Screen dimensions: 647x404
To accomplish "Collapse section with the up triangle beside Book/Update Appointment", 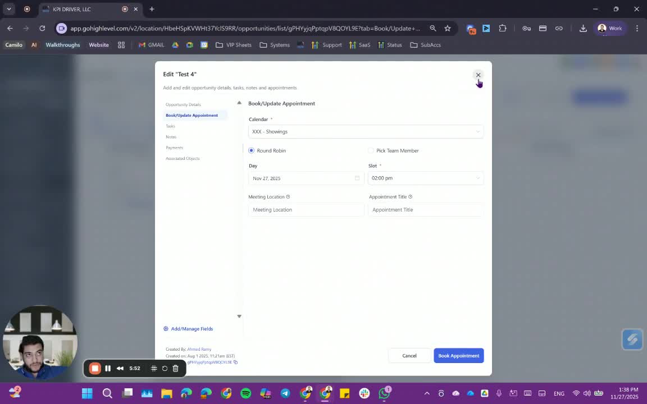I will 239,103.
